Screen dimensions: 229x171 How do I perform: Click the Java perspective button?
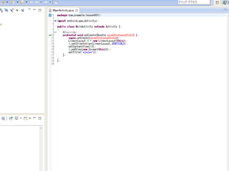[x=225, y=2]
